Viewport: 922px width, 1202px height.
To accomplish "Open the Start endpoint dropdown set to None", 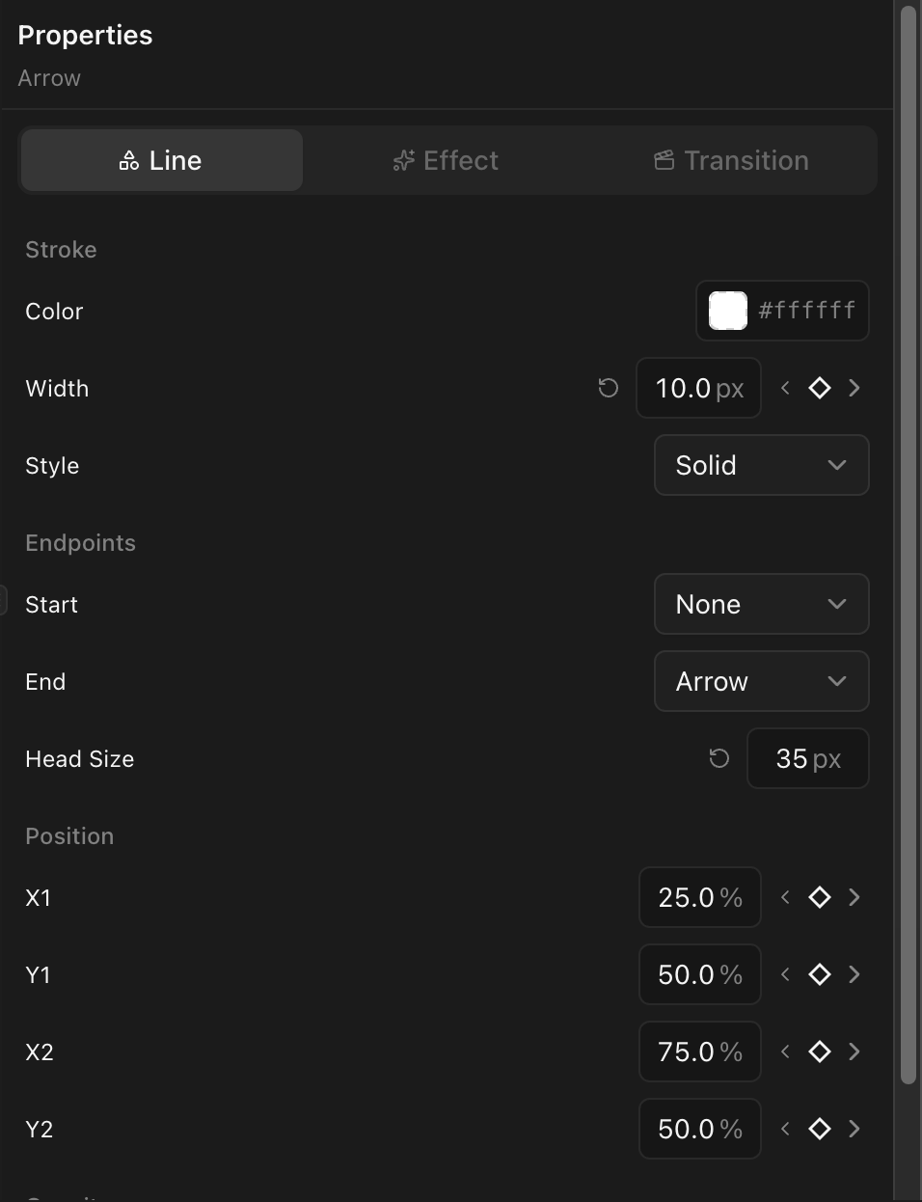I will click(x=761, y=604).
